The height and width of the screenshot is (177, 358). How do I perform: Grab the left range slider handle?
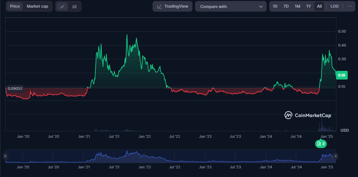(x=5, y=156)
